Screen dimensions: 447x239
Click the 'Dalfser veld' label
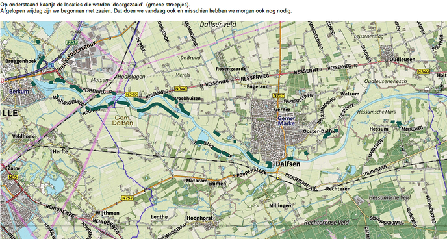tap(218, 25)
